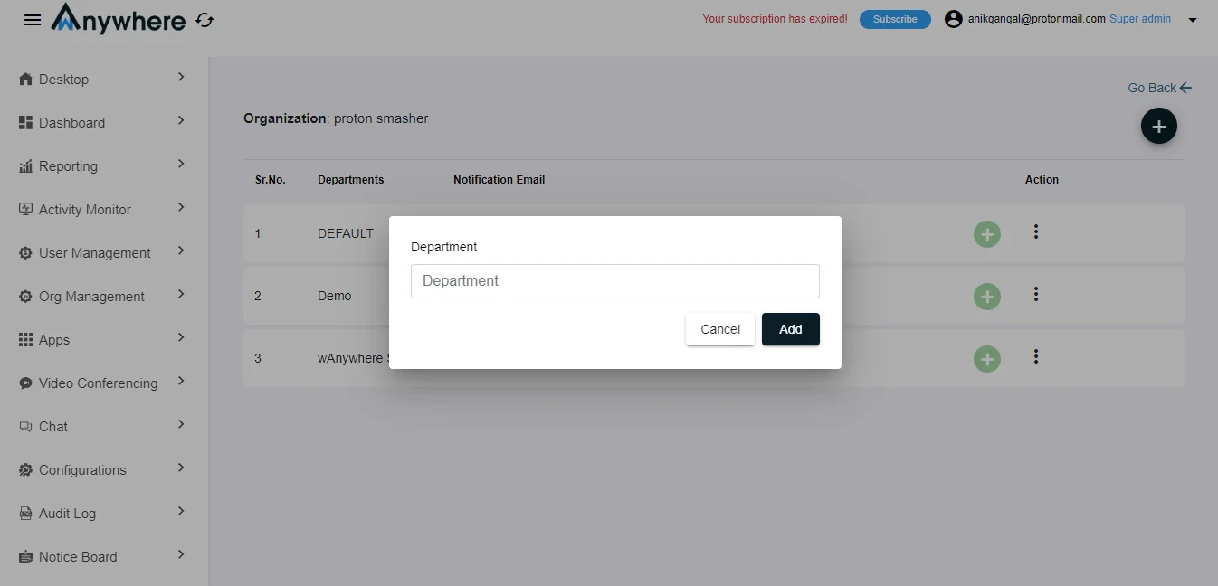Expand the Activity Monitor chevron
Screen dimensions: 1218x586
click(x=181, y=207)
